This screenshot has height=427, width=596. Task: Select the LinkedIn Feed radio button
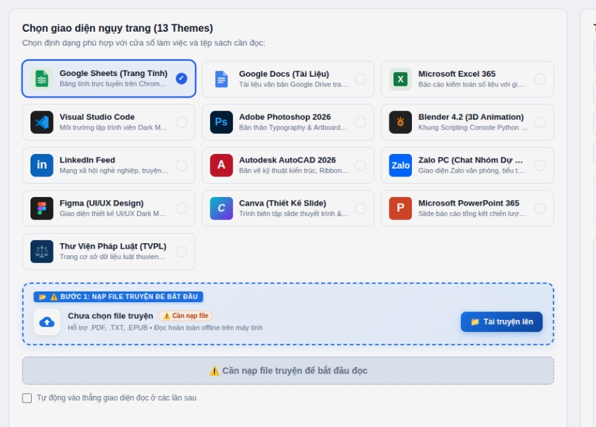(x=181, y=165)
